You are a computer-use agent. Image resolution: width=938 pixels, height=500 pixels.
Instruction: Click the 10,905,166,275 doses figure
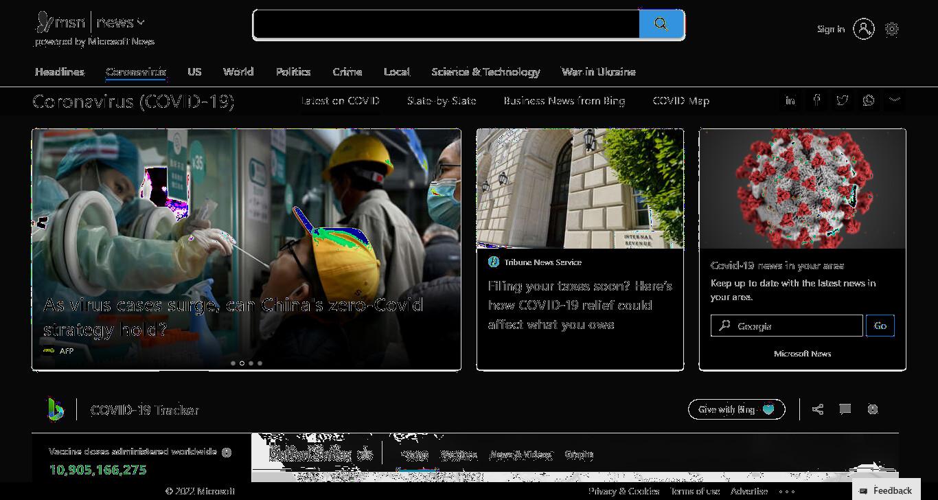pyautogui.click(x=98, y=470)
